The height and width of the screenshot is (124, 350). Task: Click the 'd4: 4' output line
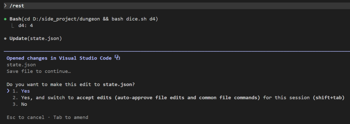25,25
